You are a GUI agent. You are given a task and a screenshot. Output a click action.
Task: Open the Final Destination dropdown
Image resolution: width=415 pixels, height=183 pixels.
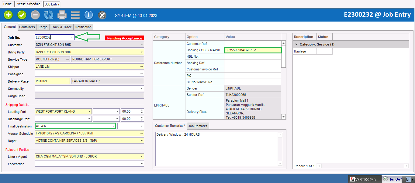pyautogui.click(x=114, y=126)
